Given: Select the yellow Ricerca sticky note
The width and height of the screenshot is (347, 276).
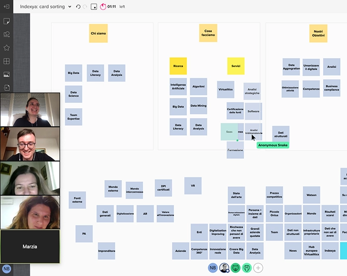Looking at the screenshot, I should tap(178, 66).
